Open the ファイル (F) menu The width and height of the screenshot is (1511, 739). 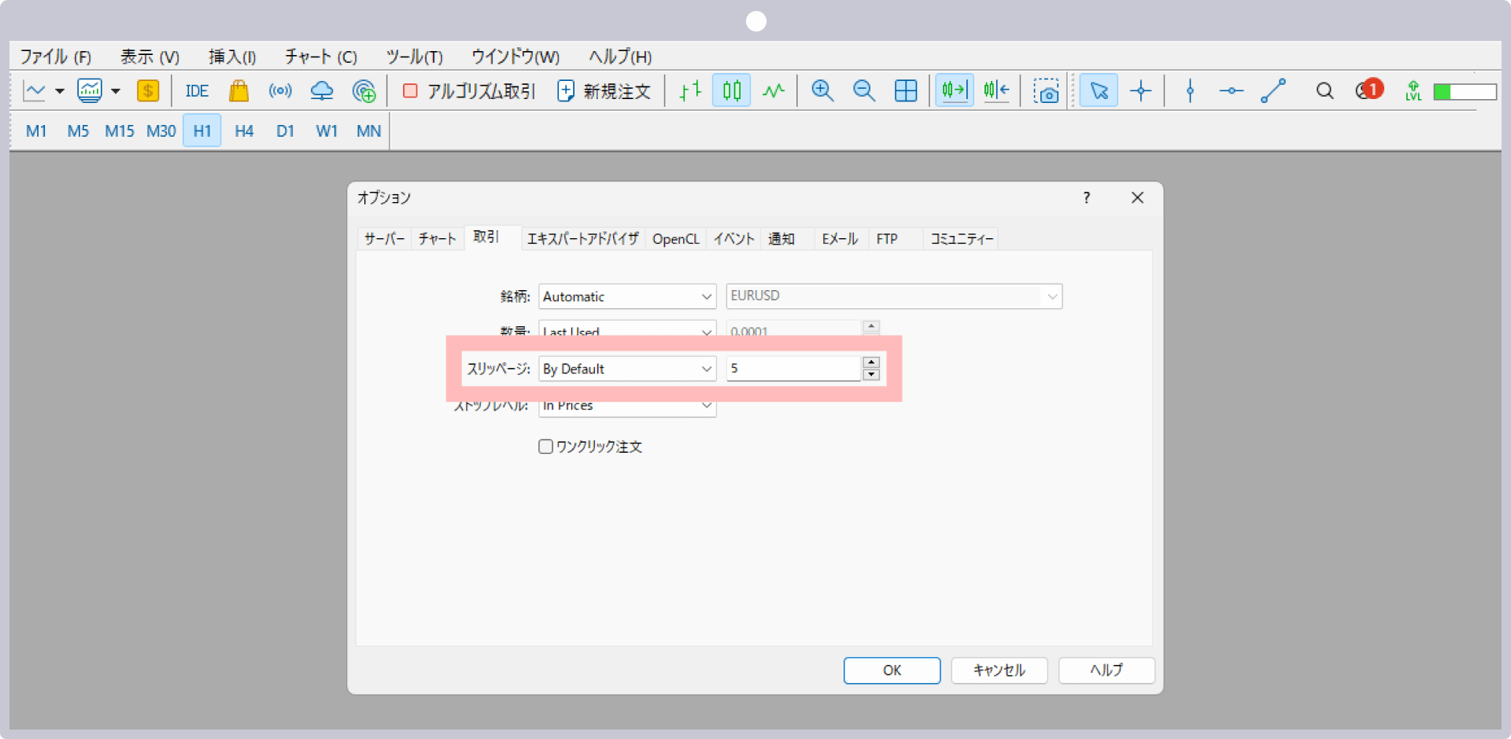pos(56,57)
